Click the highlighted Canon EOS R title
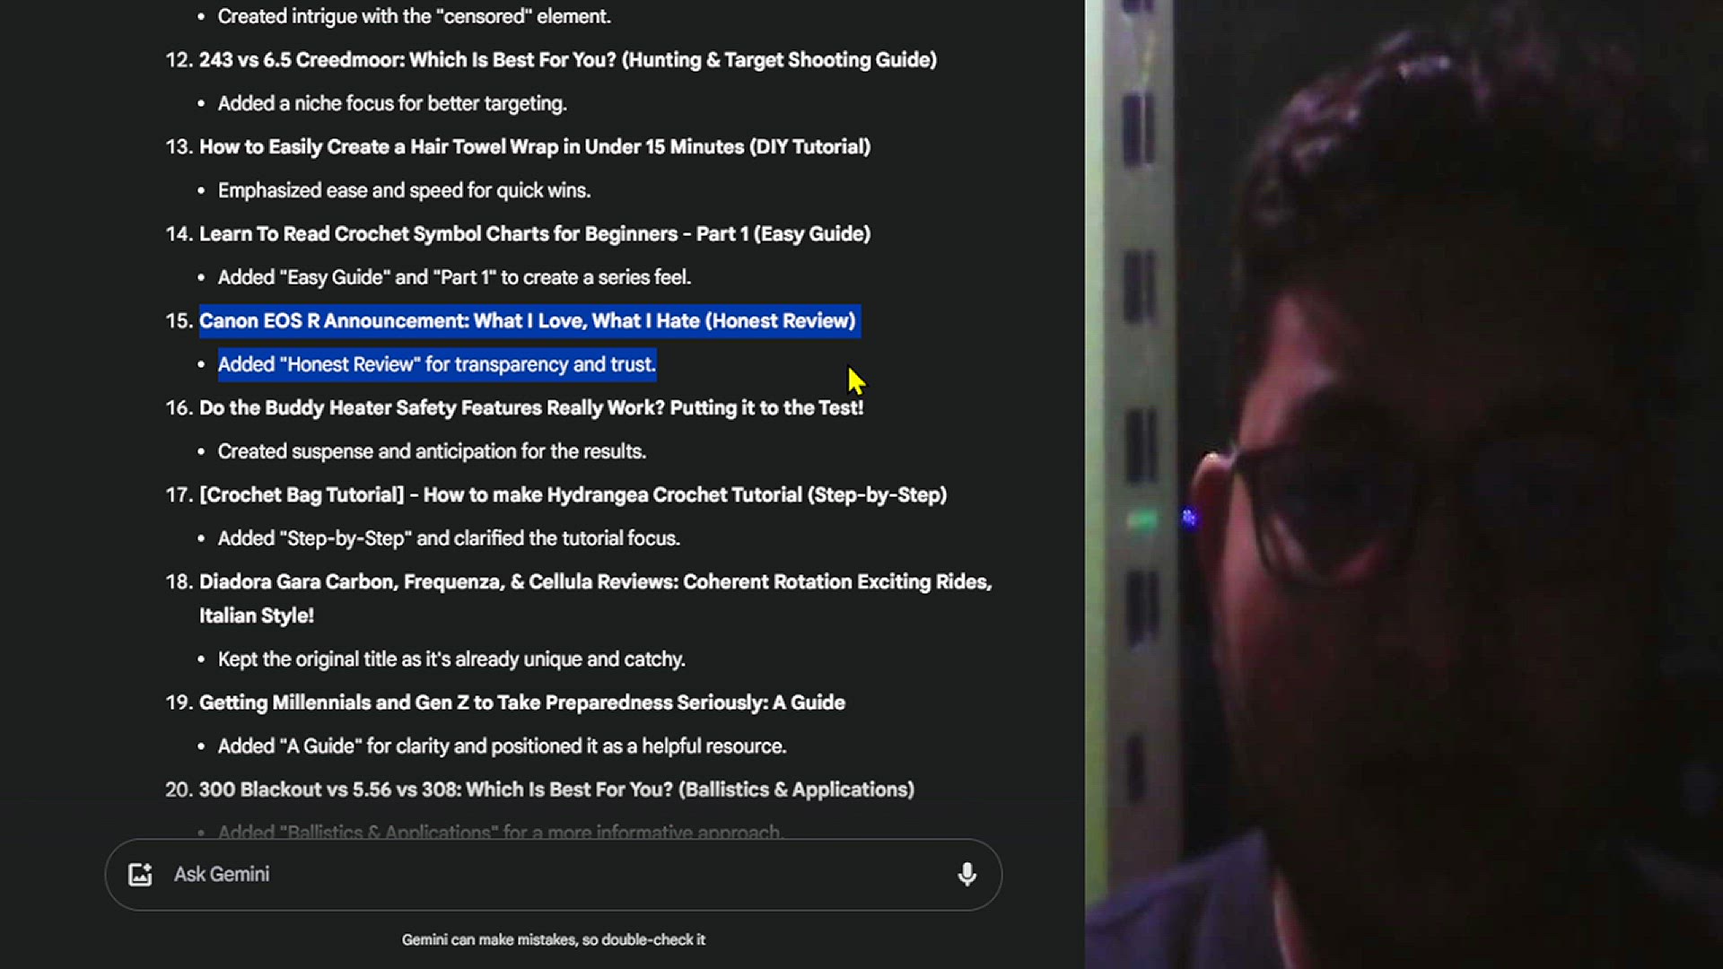The height and width of the screenshot is (969, 1723). click(527, 321)
